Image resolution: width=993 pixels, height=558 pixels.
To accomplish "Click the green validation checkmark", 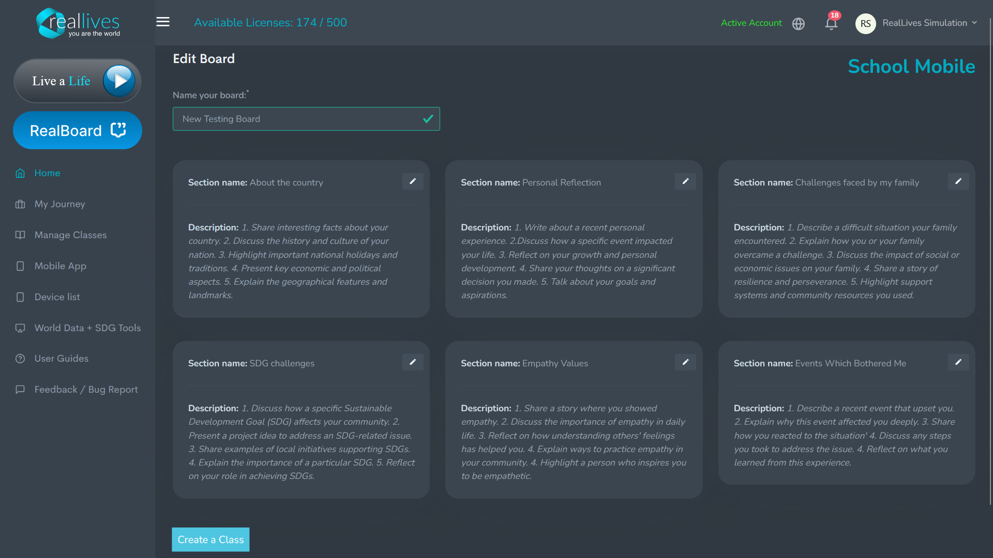I will (428, 119).
